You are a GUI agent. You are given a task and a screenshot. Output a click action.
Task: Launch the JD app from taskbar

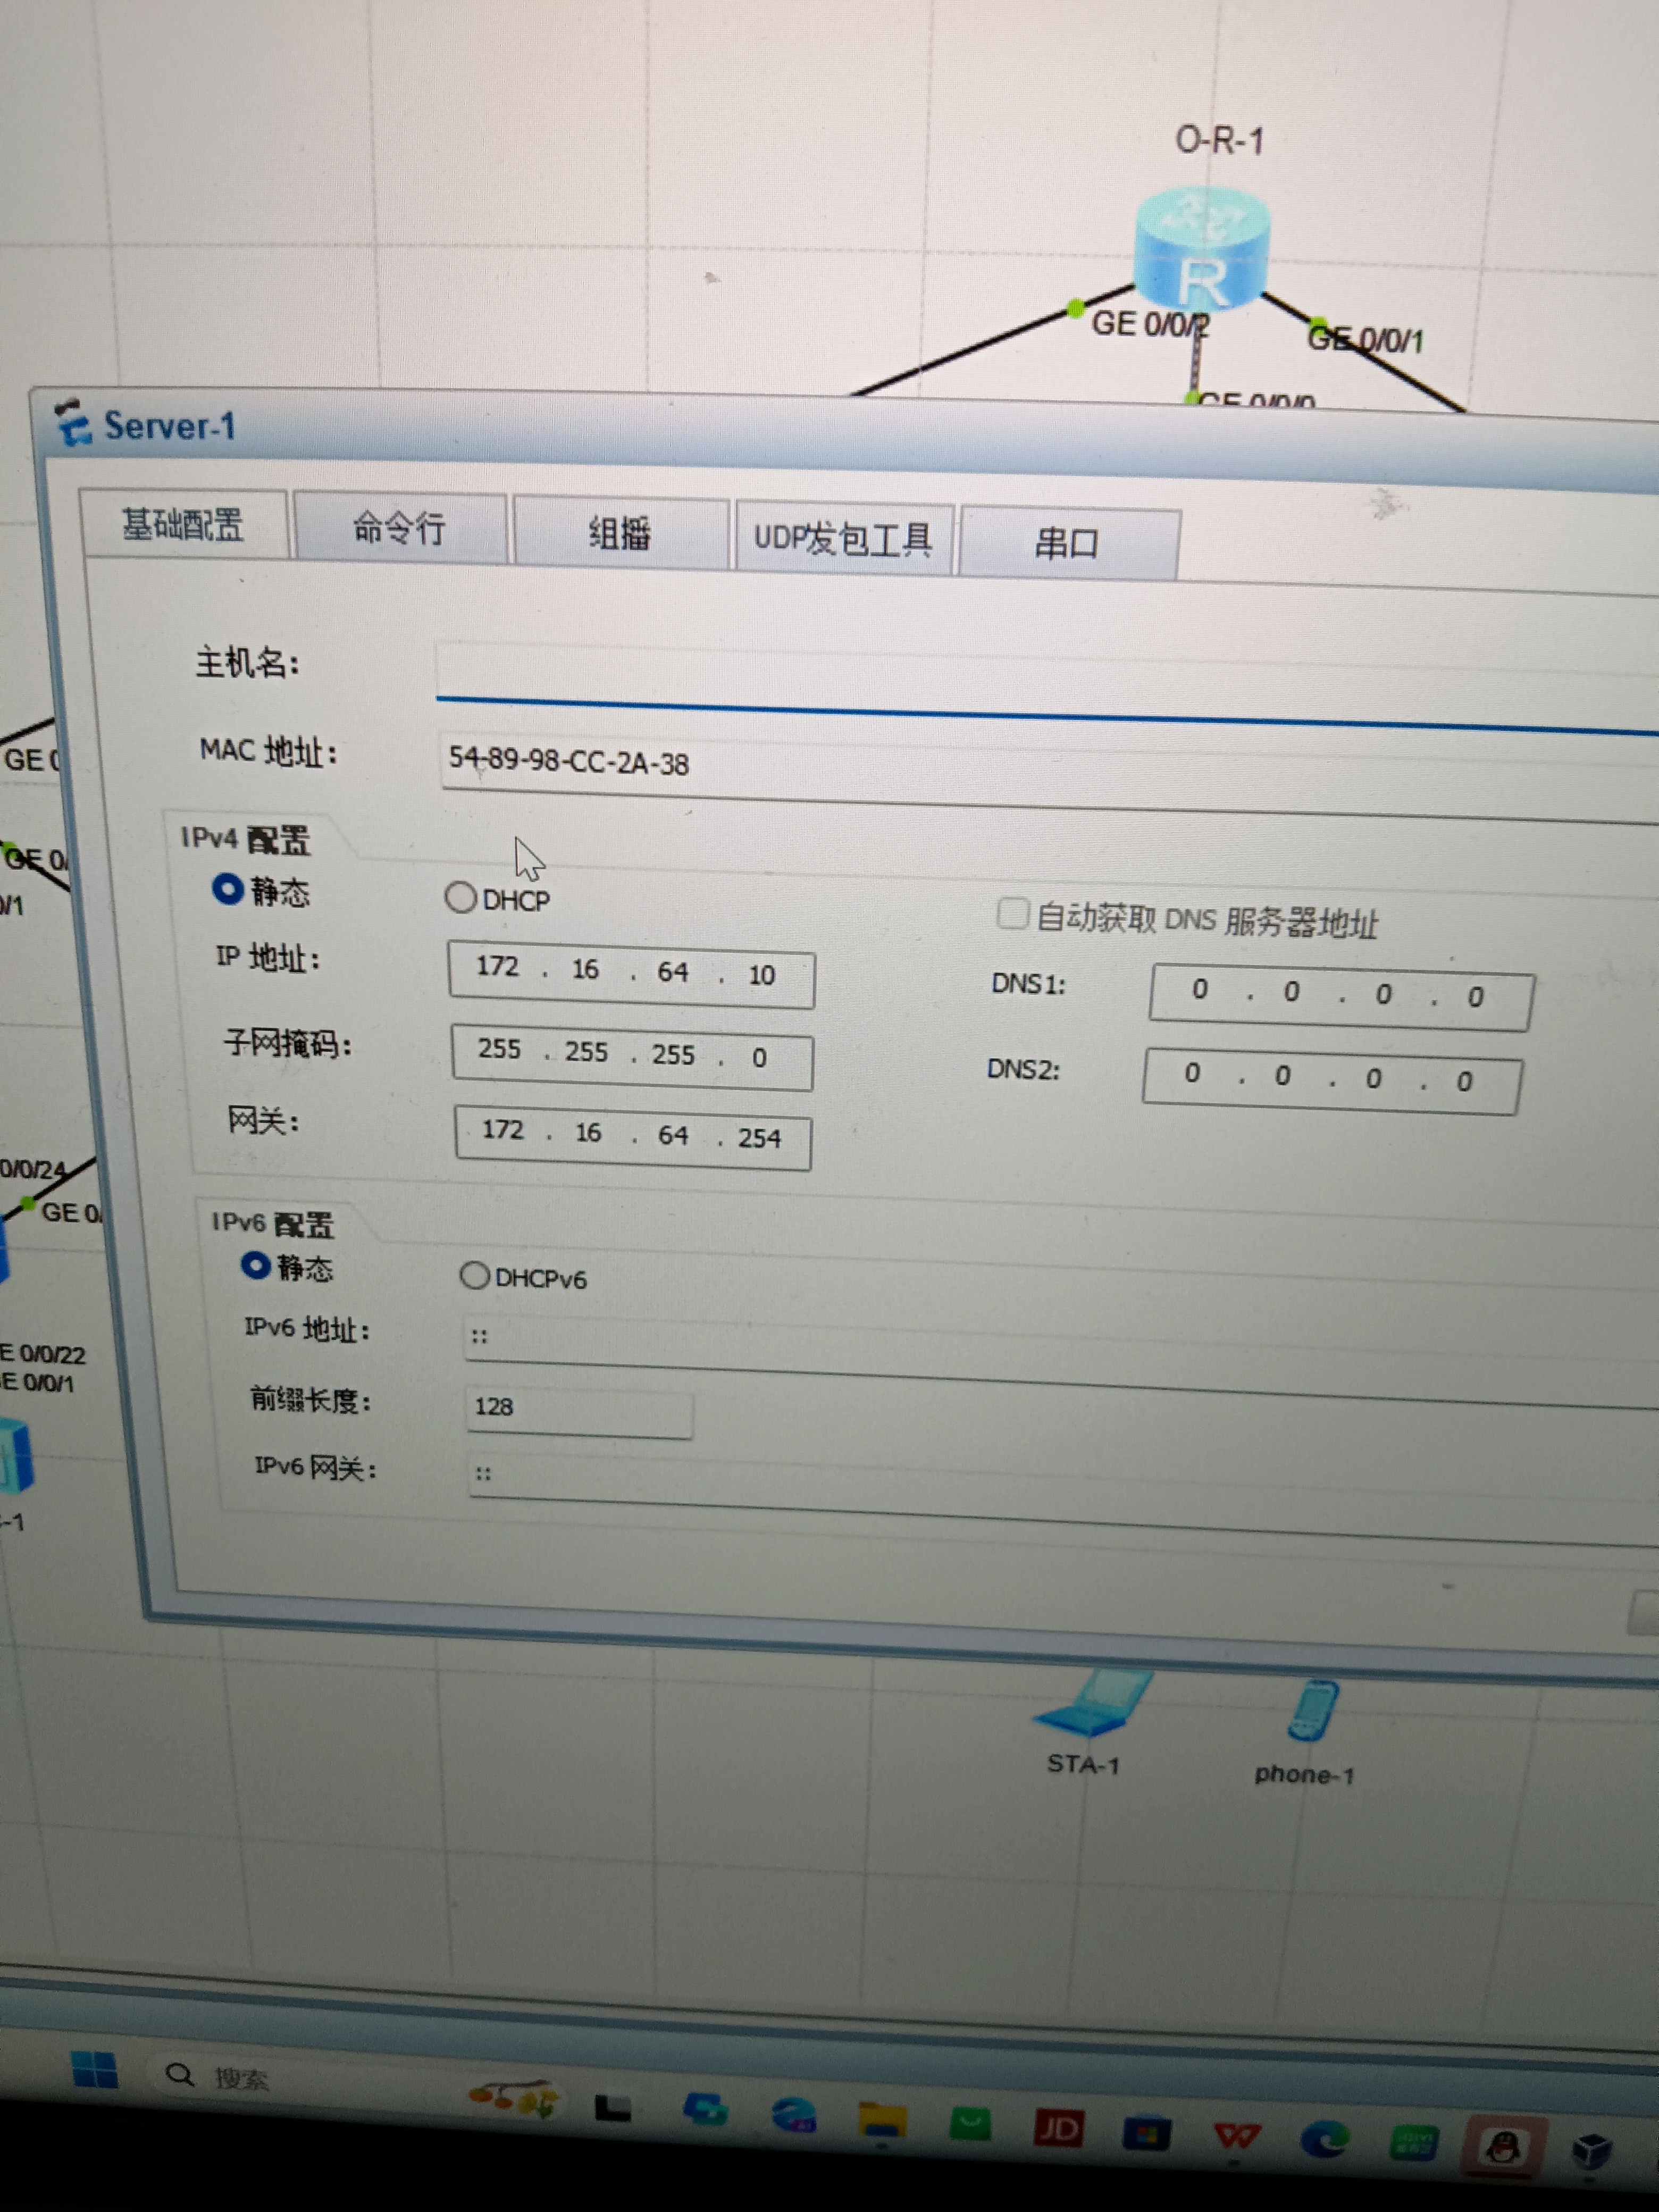pyautogui.click(x=1059, y=2128)
